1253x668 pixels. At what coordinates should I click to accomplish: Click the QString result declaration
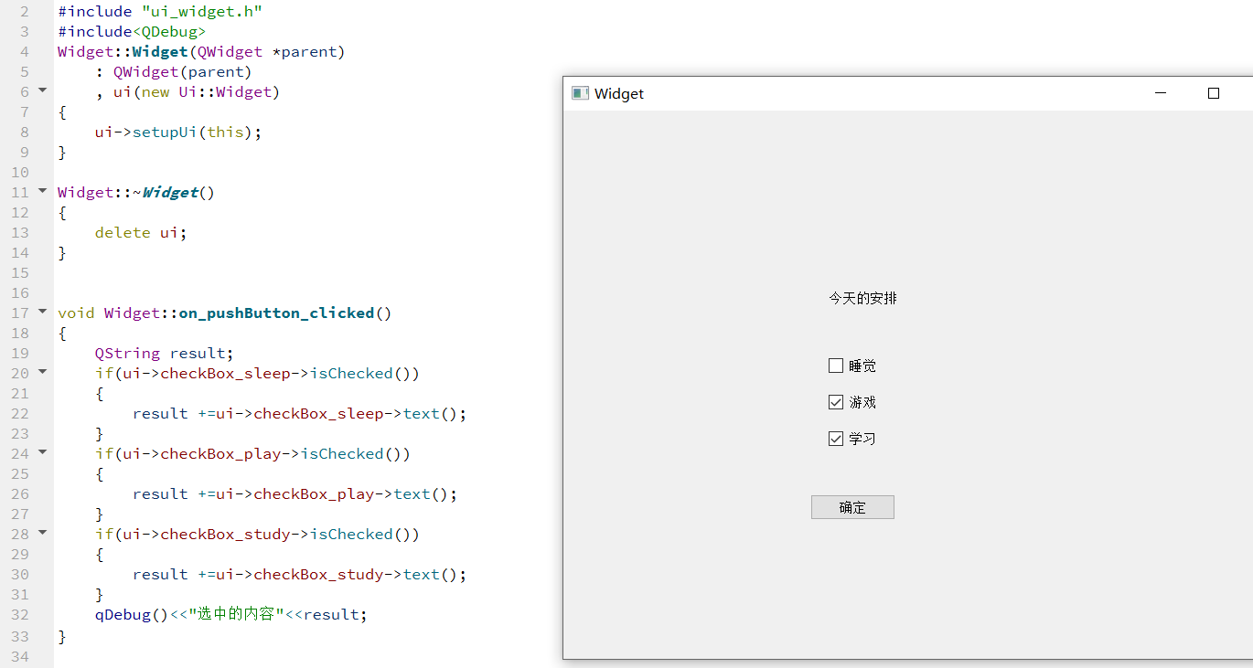pos(165,353)
